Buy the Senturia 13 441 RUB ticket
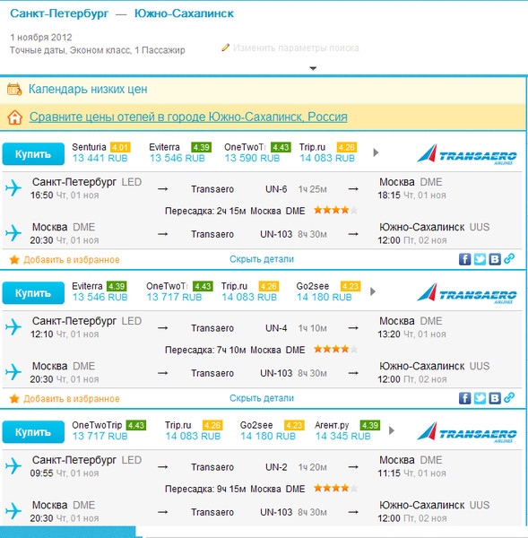The width and height of the screenshot is (528, 538). tap(33, 154)
